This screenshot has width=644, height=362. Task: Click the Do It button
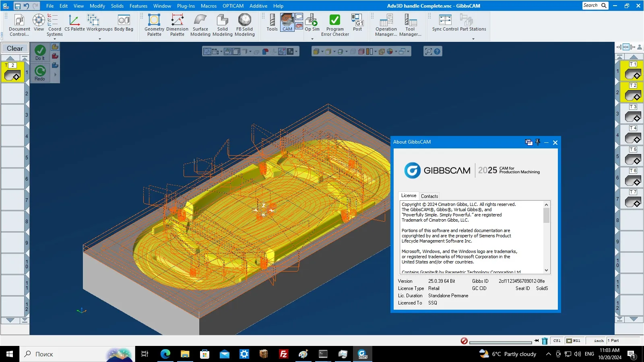pyautogui.click(x=40, y=52)
